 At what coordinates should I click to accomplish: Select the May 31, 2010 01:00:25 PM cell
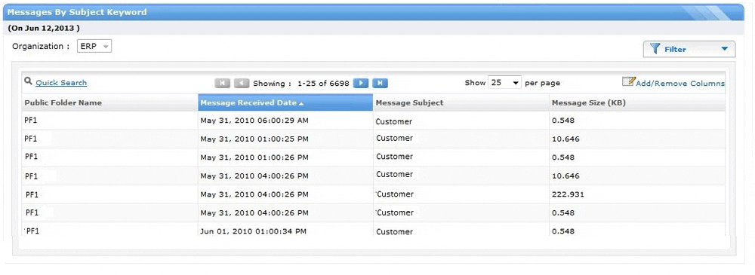(x=285, y=139)
